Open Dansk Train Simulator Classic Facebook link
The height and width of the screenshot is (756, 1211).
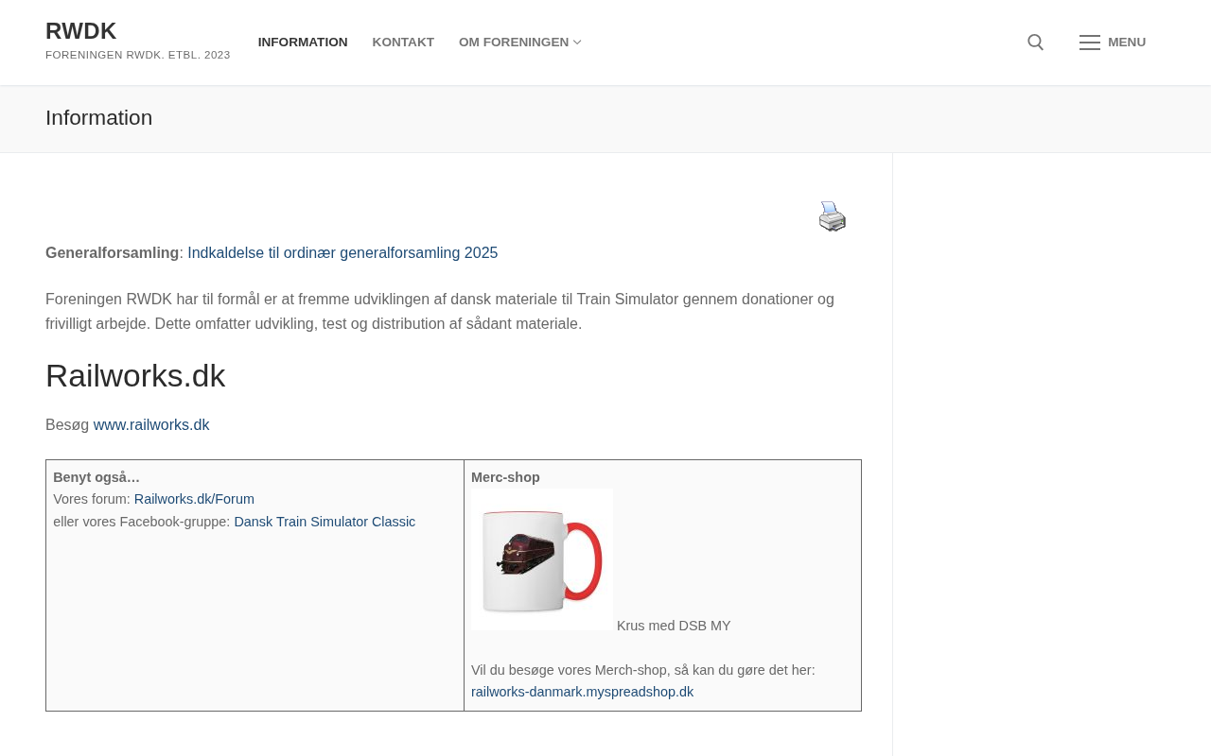325,522
